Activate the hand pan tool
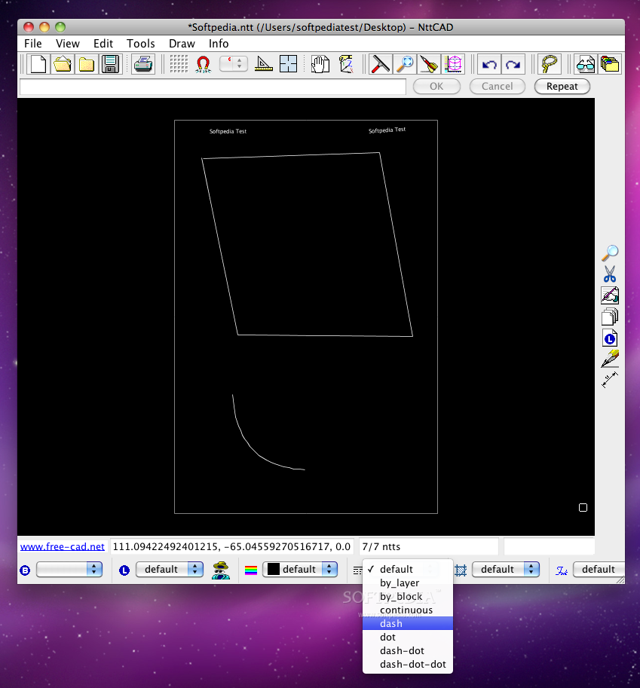Screen dimensions: 640x688 click(320, 65)
